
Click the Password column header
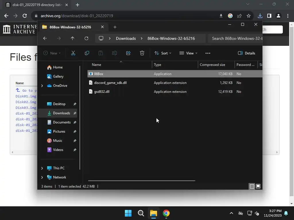pyautogui.click(x=246, y=65)
